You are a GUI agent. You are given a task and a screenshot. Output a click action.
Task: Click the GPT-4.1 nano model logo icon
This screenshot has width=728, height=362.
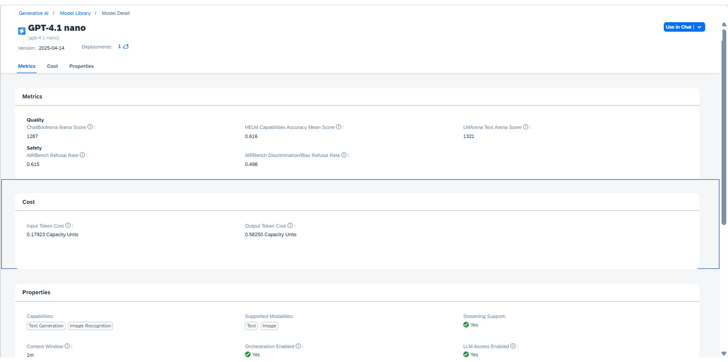[21, 31]
